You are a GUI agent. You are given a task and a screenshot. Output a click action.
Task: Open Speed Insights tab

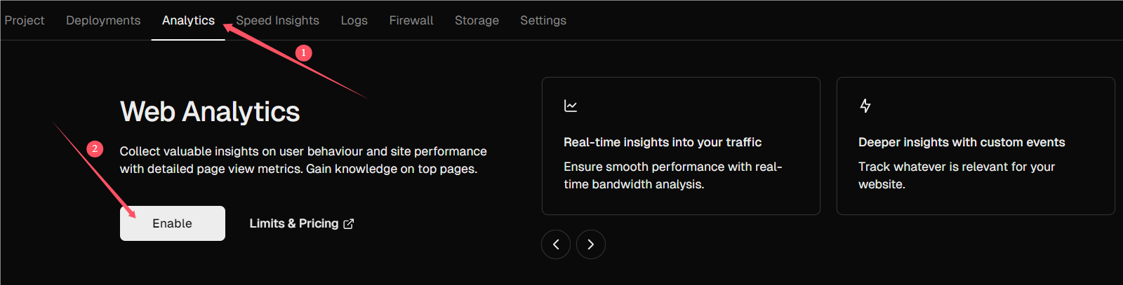coord(277,20)
